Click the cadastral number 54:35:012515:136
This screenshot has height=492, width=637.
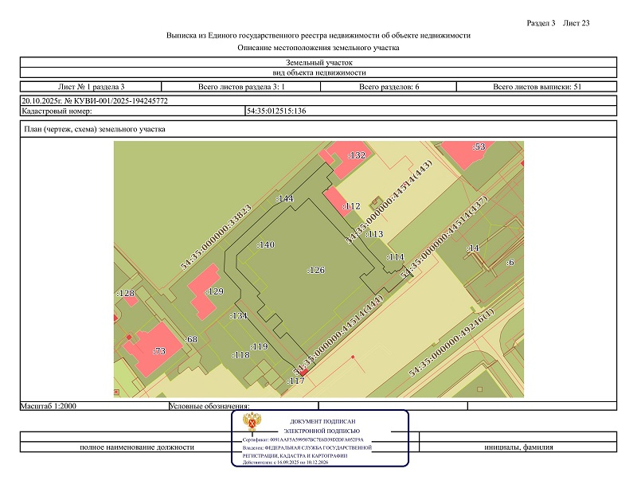pos(277,111)
